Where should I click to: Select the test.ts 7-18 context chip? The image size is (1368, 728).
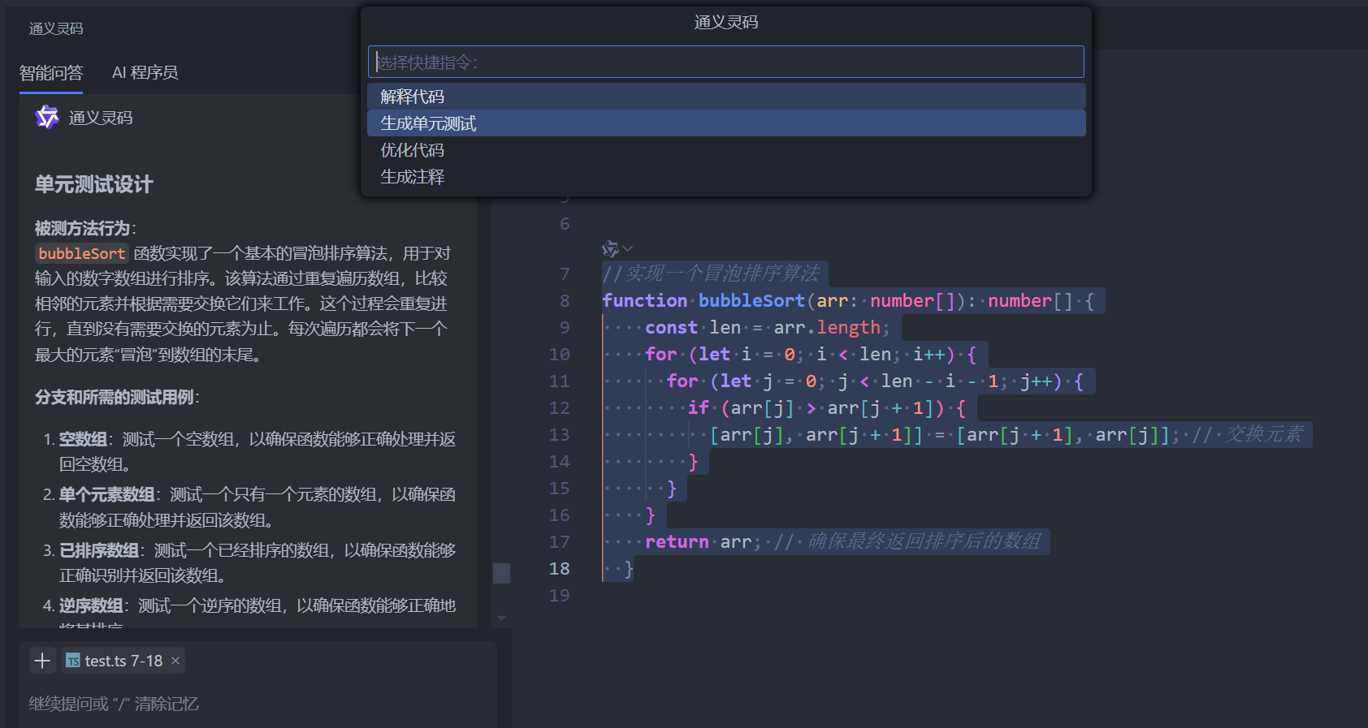[x=123, y=661]
